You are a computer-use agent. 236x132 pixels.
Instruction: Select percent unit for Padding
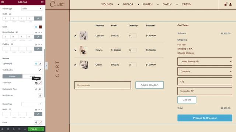click(x=42, y=44)
